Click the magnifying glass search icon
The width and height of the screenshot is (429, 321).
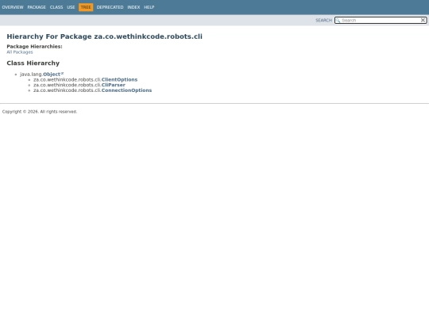tap(338, 20)
